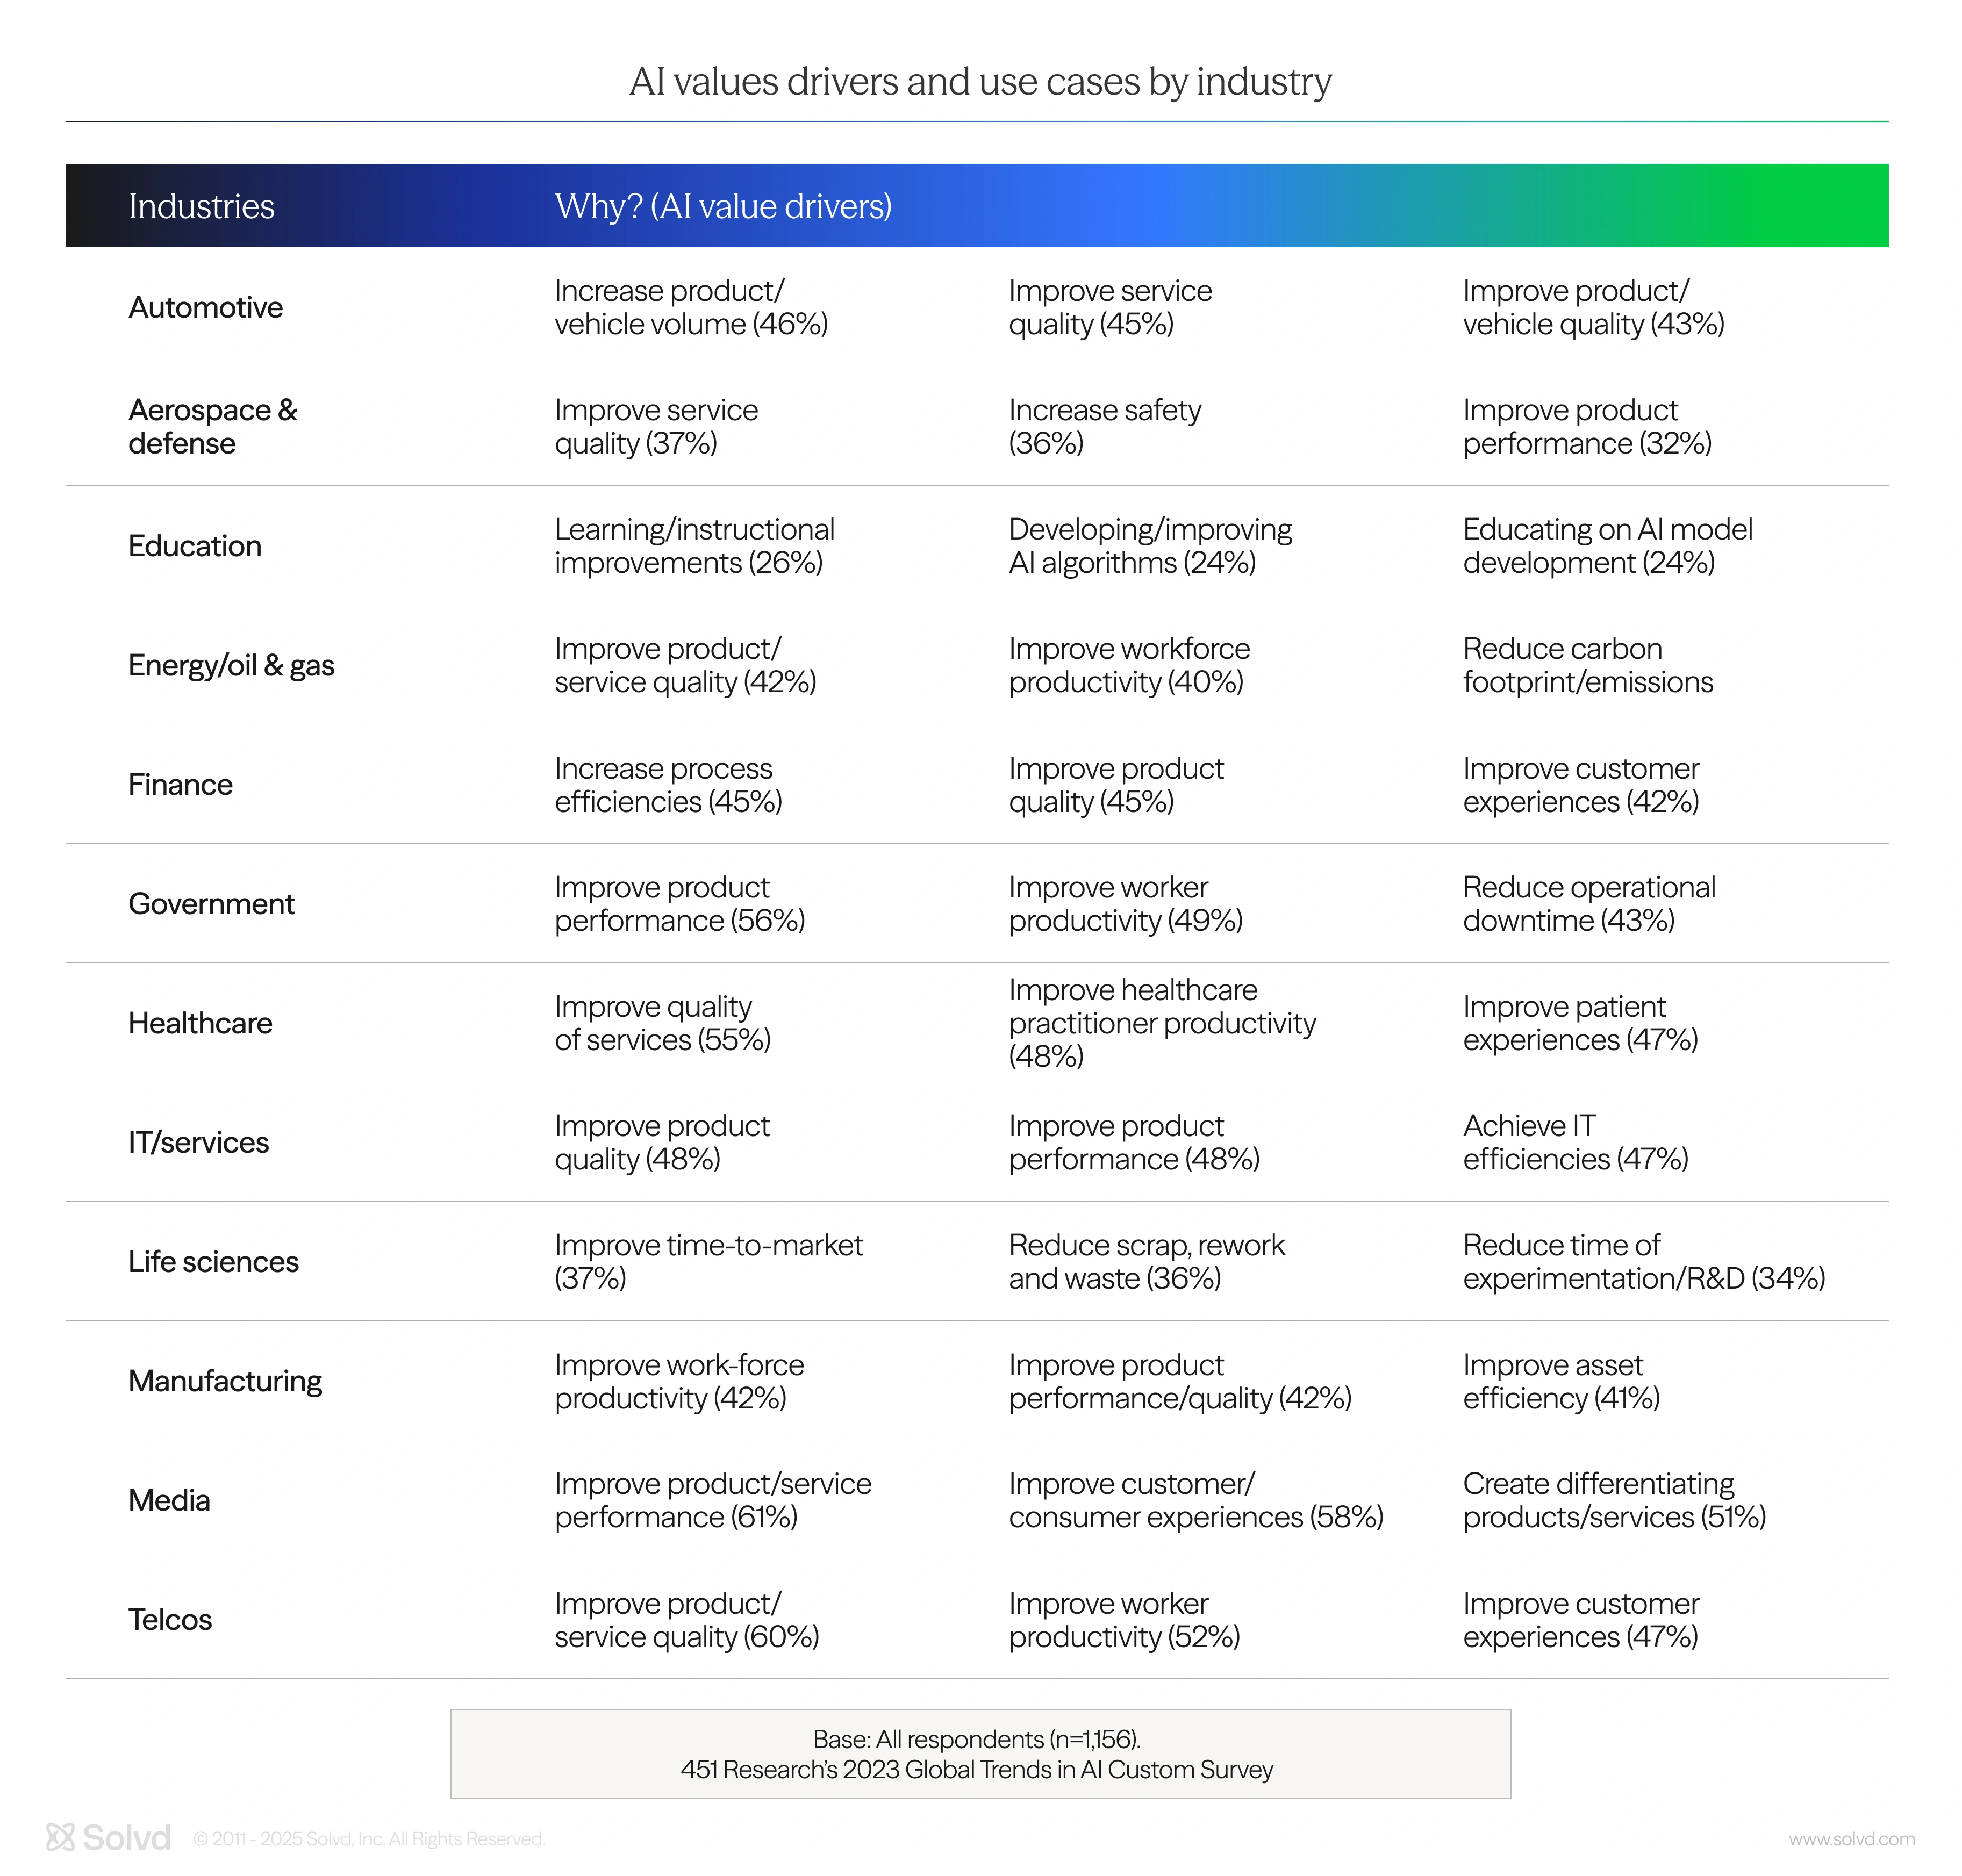The image size is (1962, 1876).
Task: Select the Automotive row label
Action: [x=205, y=307]
